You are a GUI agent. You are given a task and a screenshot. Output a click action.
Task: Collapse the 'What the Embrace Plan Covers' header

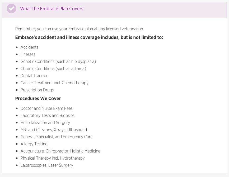[115, 10]
